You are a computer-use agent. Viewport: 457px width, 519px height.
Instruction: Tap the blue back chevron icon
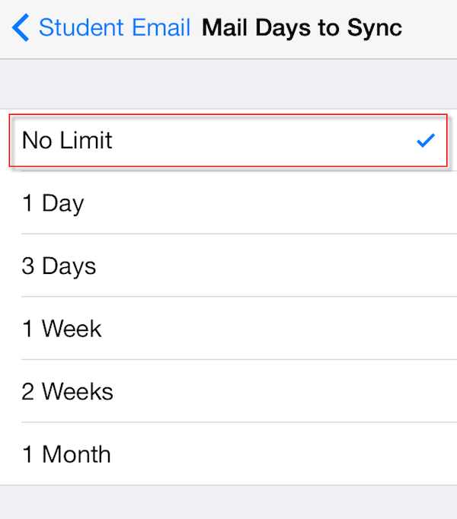click(x=21, y=28)
